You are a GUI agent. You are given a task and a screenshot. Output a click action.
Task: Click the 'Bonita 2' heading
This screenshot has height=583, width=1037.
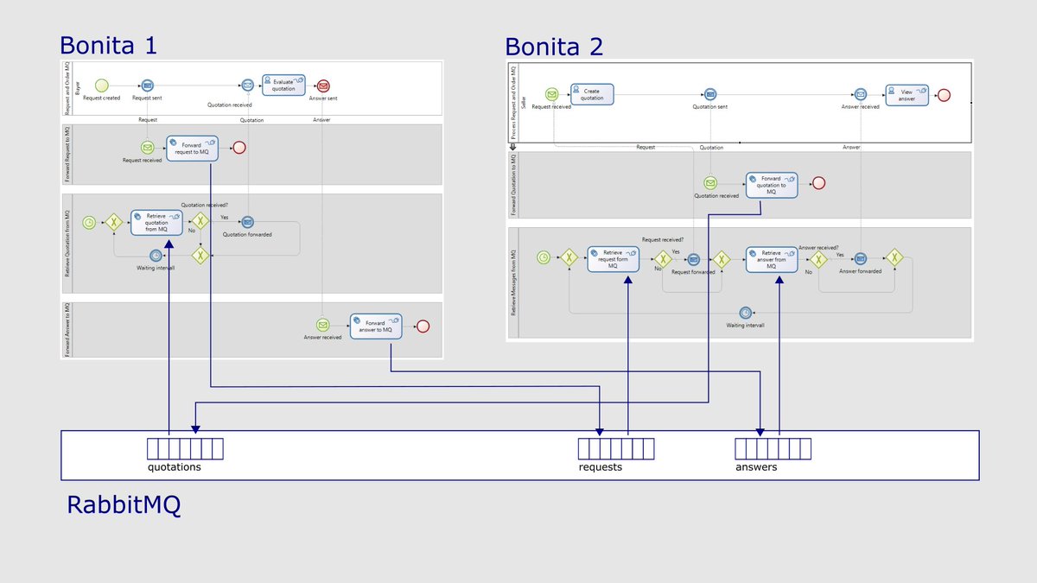(554, 47)
